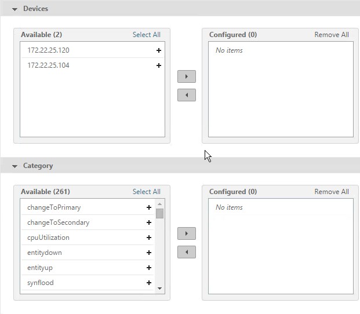Add device 172.22.25.104 with plus icon

pos(159,65)
